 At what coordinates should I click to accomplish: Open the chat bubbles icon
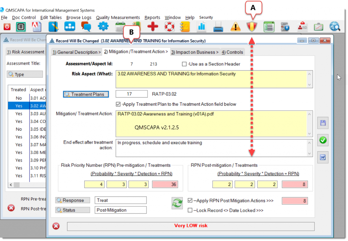coord(86,27)
